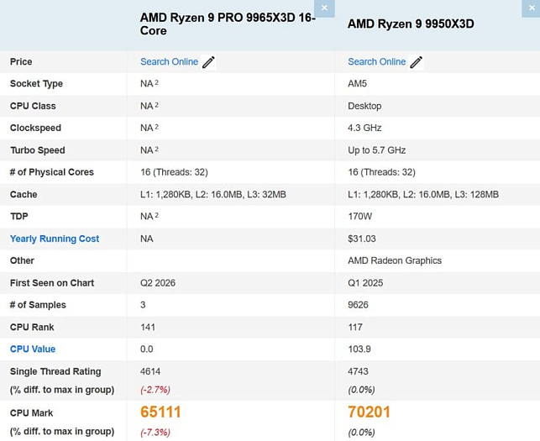Screen dimensions: 540x441
Task: Click the # of Physical Cores row label
Action: 52,172
